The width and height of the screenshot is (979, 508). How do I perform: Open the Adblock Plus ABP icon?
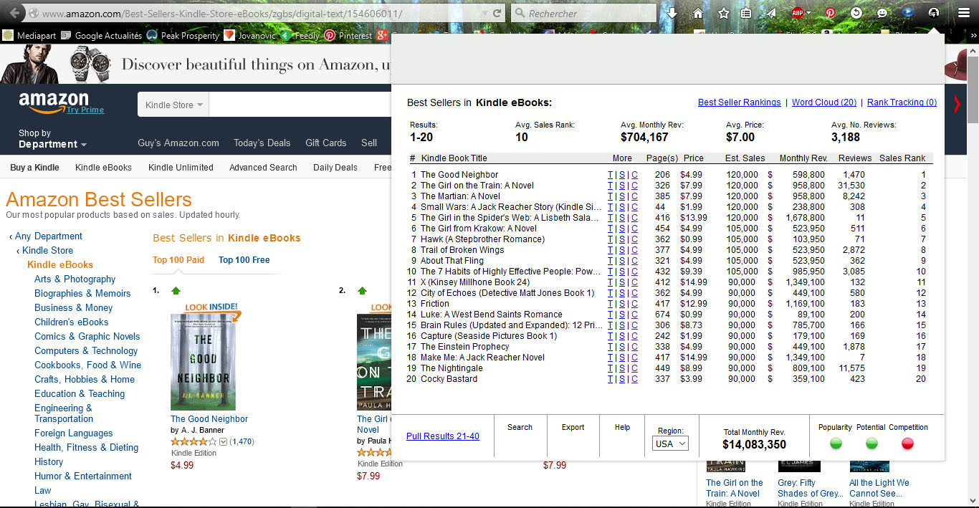(797, 13)
